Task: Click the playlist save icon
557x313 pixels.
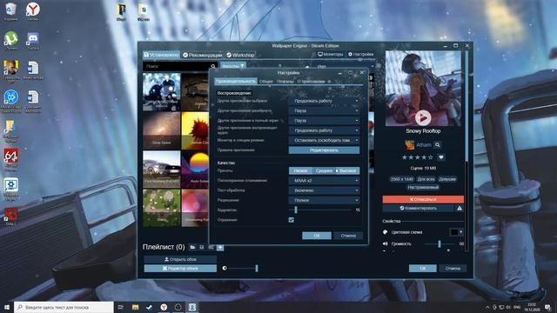Action: tap(201, 247)
